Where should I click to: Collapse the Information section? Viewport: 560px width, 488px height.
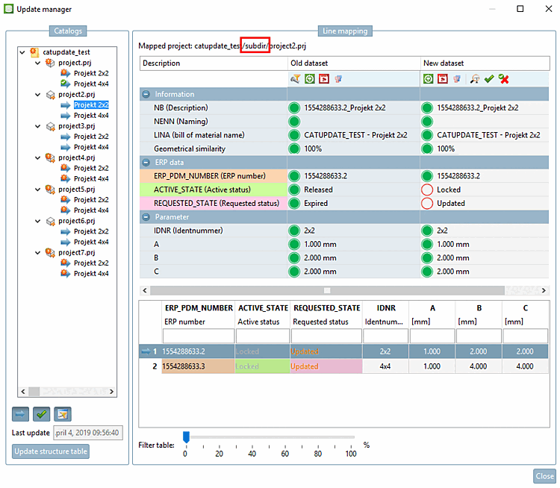tap(146, 95)
